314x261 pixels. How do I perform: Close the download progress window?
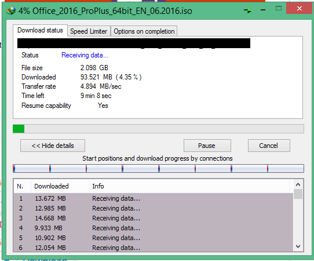[x=300, y=8]
